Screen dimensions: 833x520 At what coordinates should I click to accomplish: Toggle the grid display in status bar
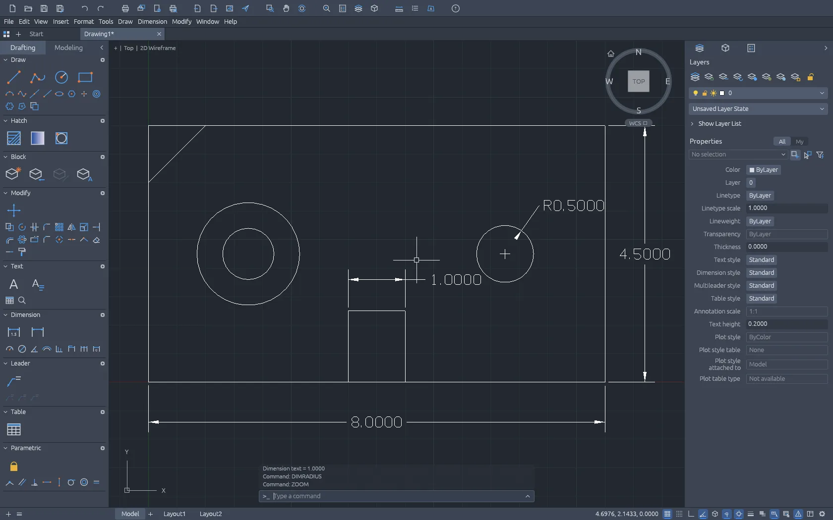click(667, 514)
